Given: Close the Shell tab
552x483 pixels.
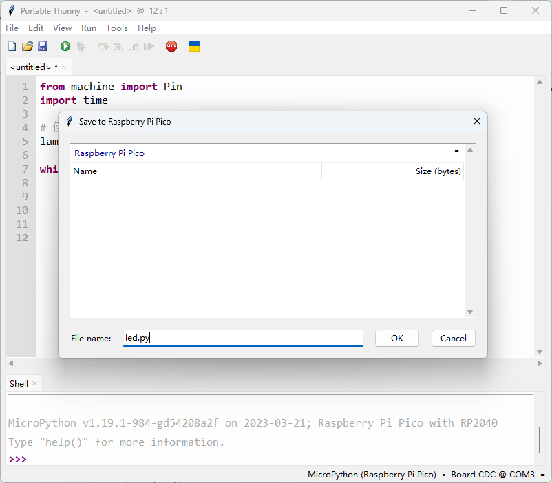Looking at the screenshot, I should click(x=34, y=383).
